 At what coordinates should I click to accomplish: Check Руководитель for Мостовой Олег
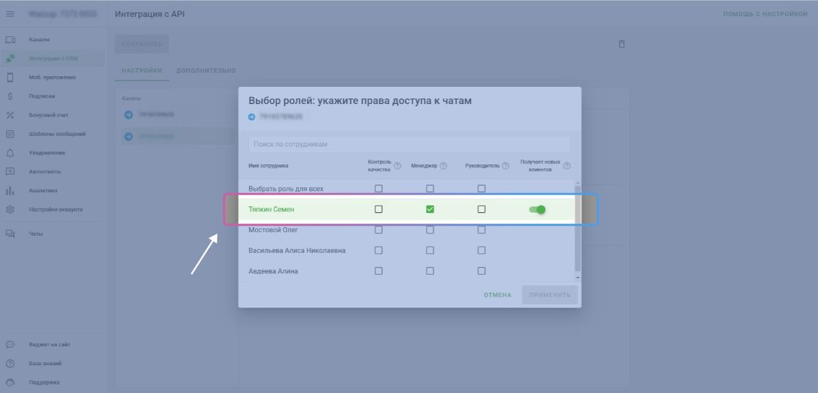(481, 230)
